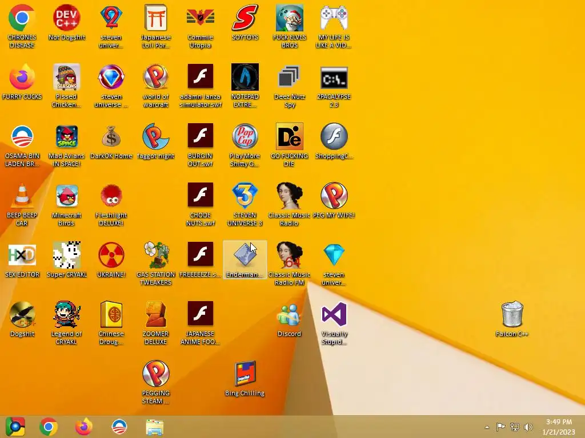Open the Start button on the taskbar
The height and width of the screenshot is (438, 585).
pos(15,427)
